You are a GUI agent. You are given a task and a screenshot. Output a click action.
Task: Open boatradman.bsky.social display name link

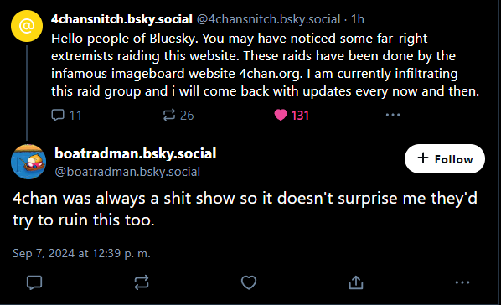click(136, 153)
